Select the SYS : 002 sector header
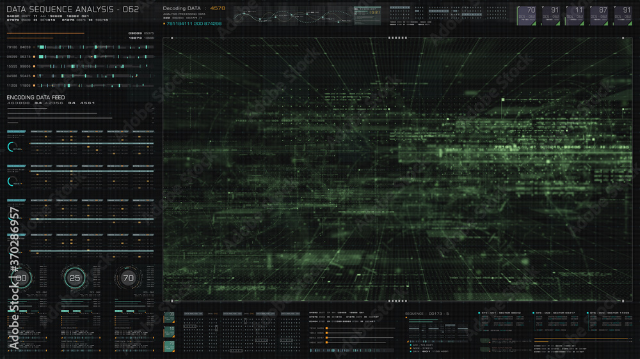Viewport: 640px width, 359px height. [555, 313]
